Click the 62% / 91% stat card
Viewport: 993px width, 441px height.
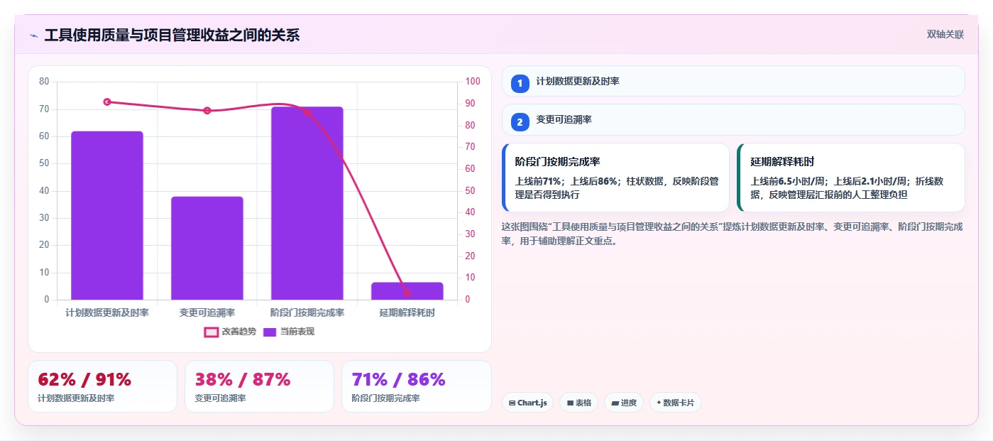point(102,386)
